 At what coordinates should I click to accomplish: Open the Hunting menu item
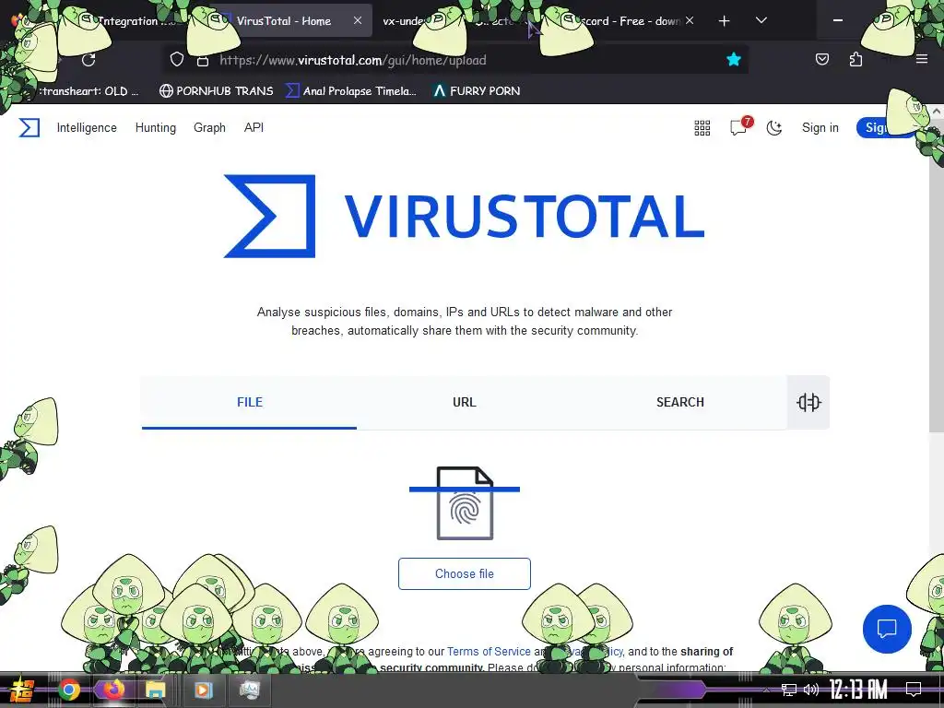(155, 127)
